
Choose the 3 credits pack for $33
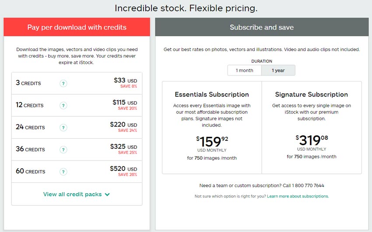[x=77, y=83]
